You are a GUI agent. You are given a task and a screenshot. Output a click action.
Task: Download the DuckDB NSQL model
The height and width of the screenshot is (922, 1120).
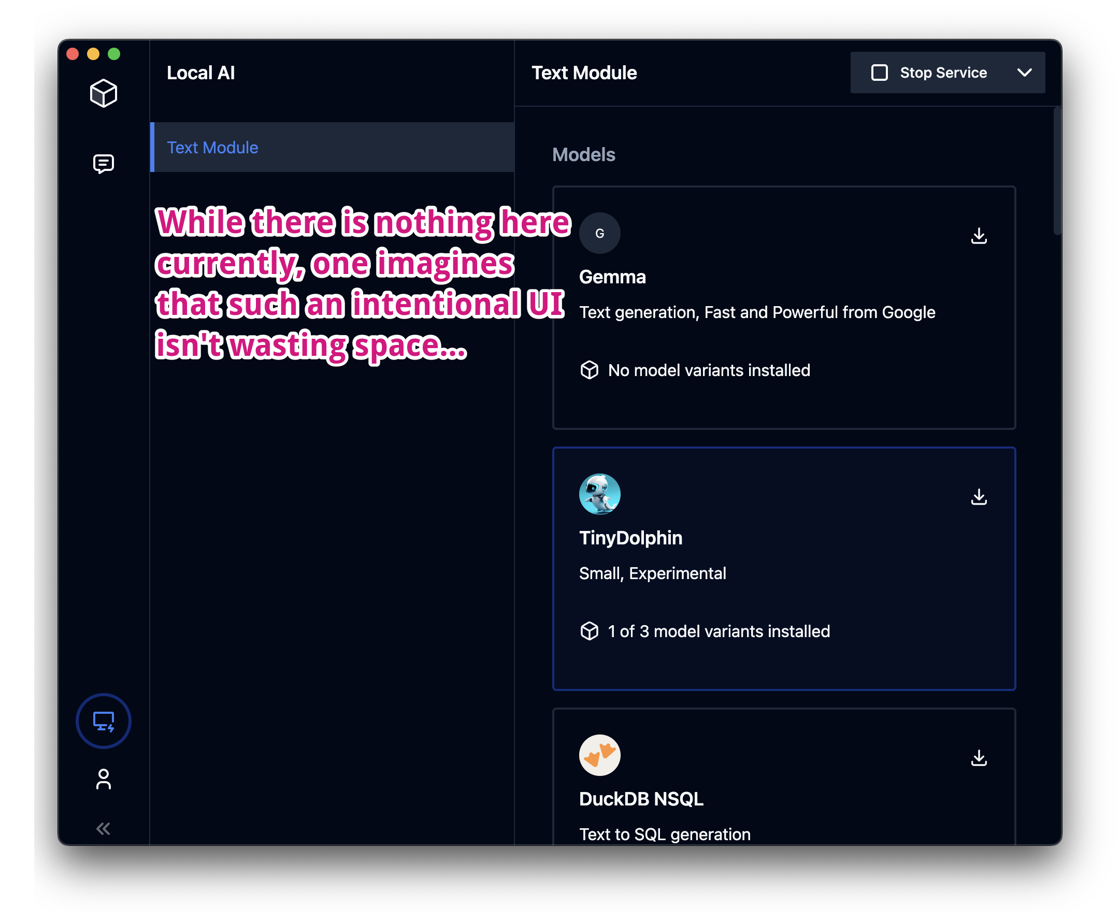978,757
